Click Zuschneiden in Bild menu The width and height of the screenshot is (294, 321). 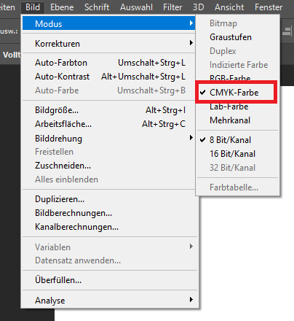(x=108, y=166)
